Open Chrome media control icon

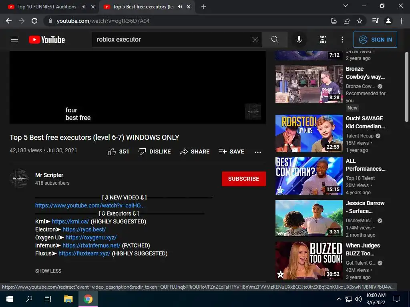pos(375,21)
